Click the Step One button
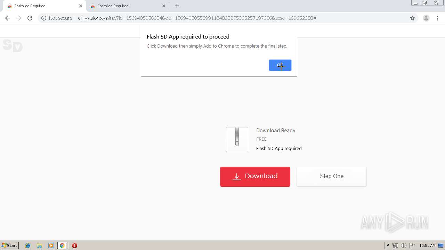The width and height of the screenshot is (445, 250). click(331, 176)
